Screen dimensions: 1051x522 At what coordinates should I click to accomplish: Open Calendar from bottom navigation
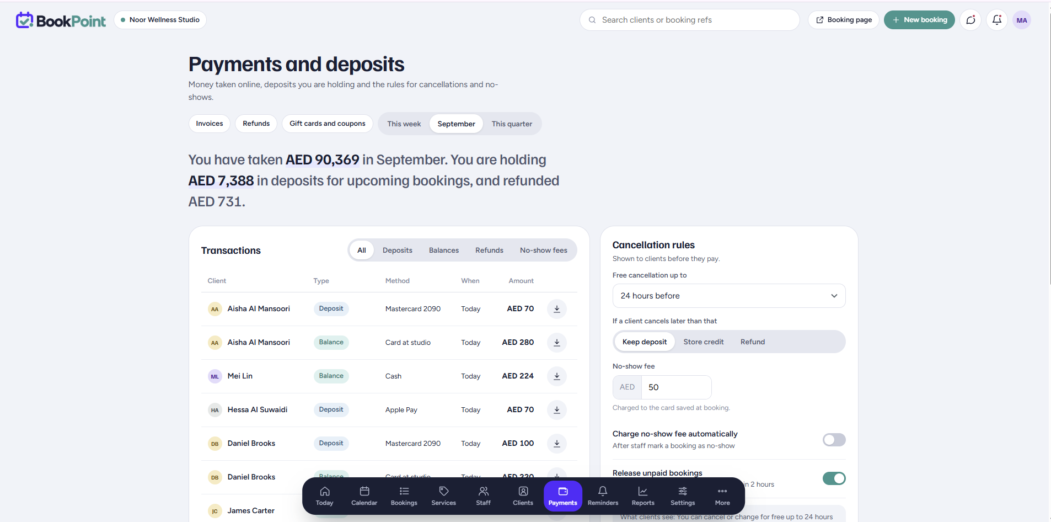pyautogui.click(x=364, y=496)
